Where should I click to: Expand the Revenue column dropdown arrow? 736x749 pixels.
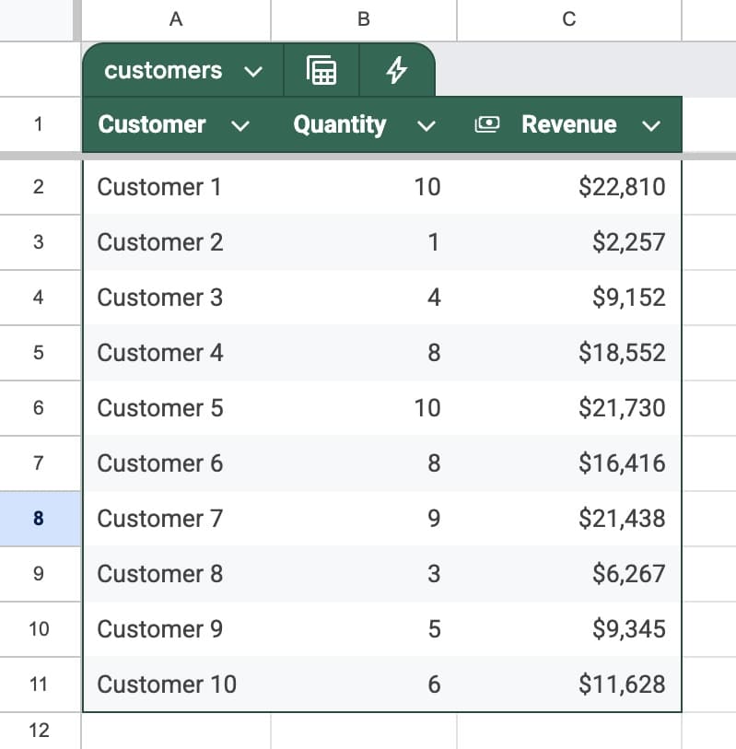651,126
